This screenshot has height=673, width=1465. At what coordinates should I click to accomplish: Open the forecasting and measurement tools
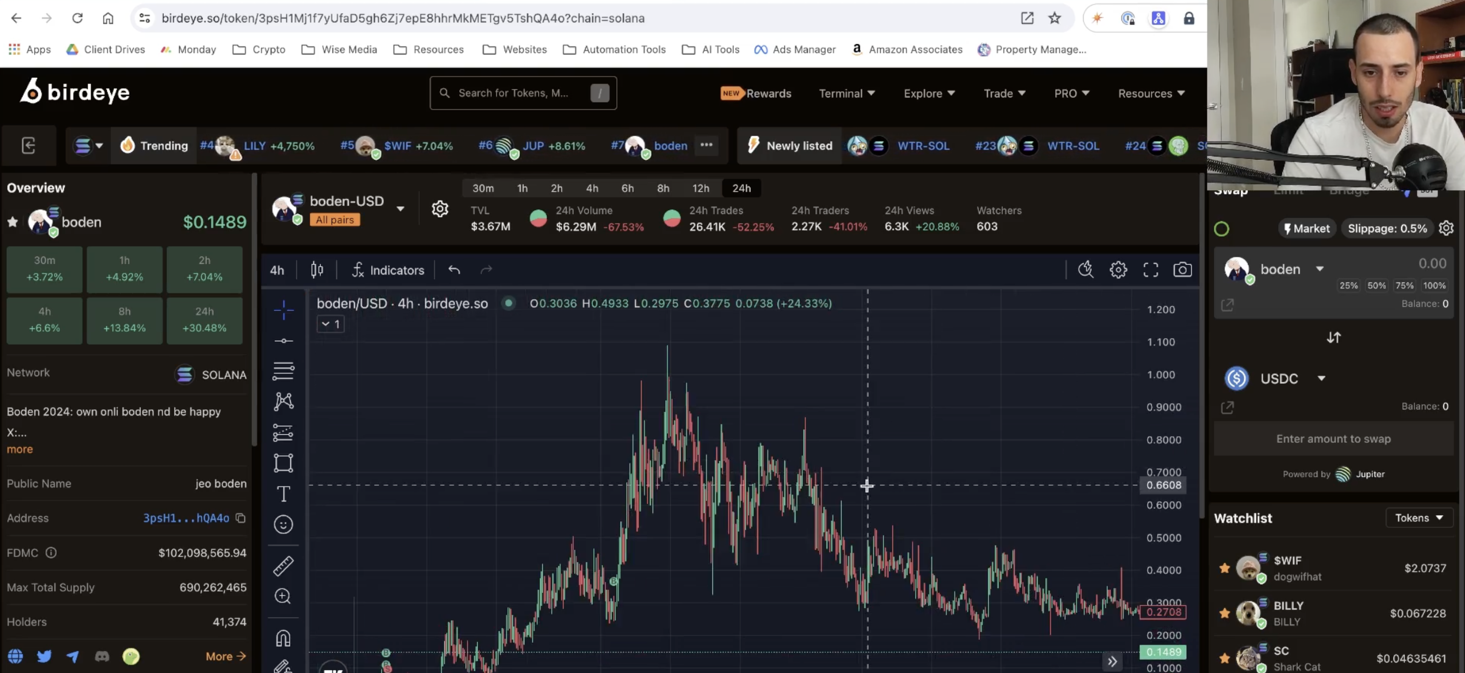pyautogui.click(x=283, y=433)
